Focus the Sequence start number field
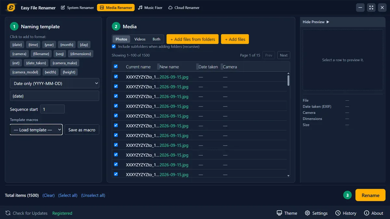The image size is (390, 219). pyautogui.click(x=52, y=109)
